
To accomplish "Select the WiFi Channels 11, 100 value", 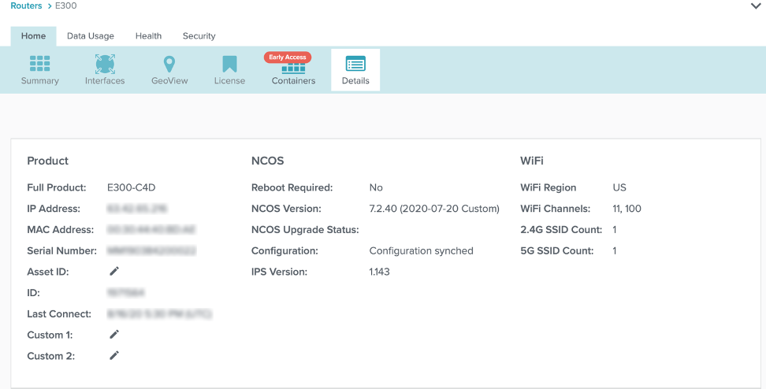I will 627,209.
